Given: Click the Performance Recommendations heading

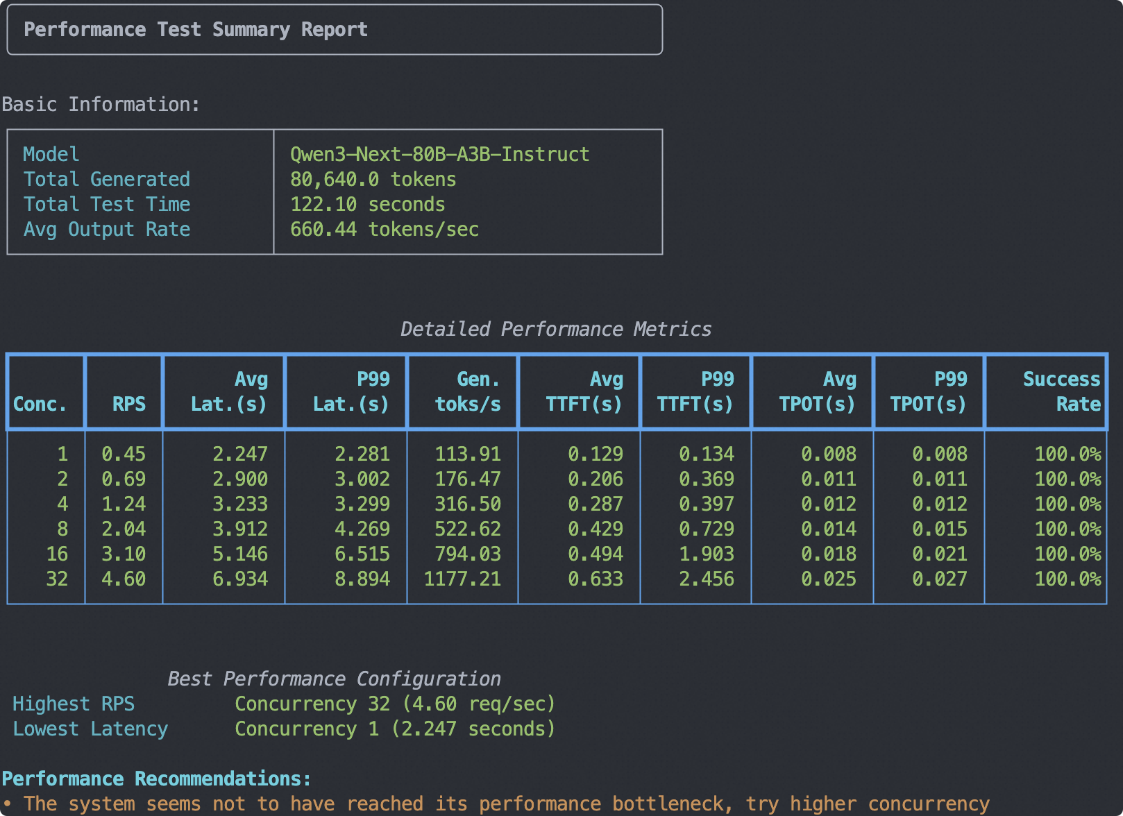Looking at the screenshot, I should click(x=156, y=779).
